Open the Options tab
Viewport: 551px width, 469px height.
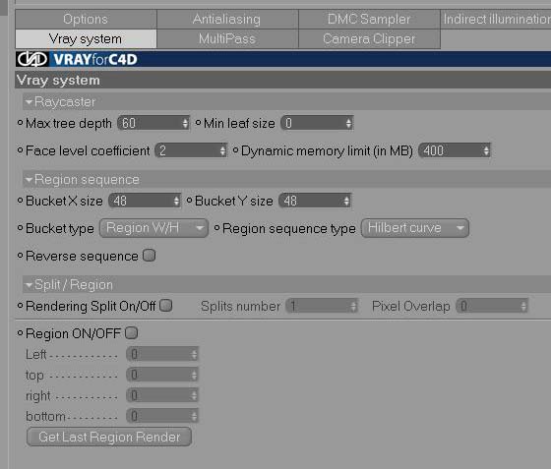tap(86, 19)
